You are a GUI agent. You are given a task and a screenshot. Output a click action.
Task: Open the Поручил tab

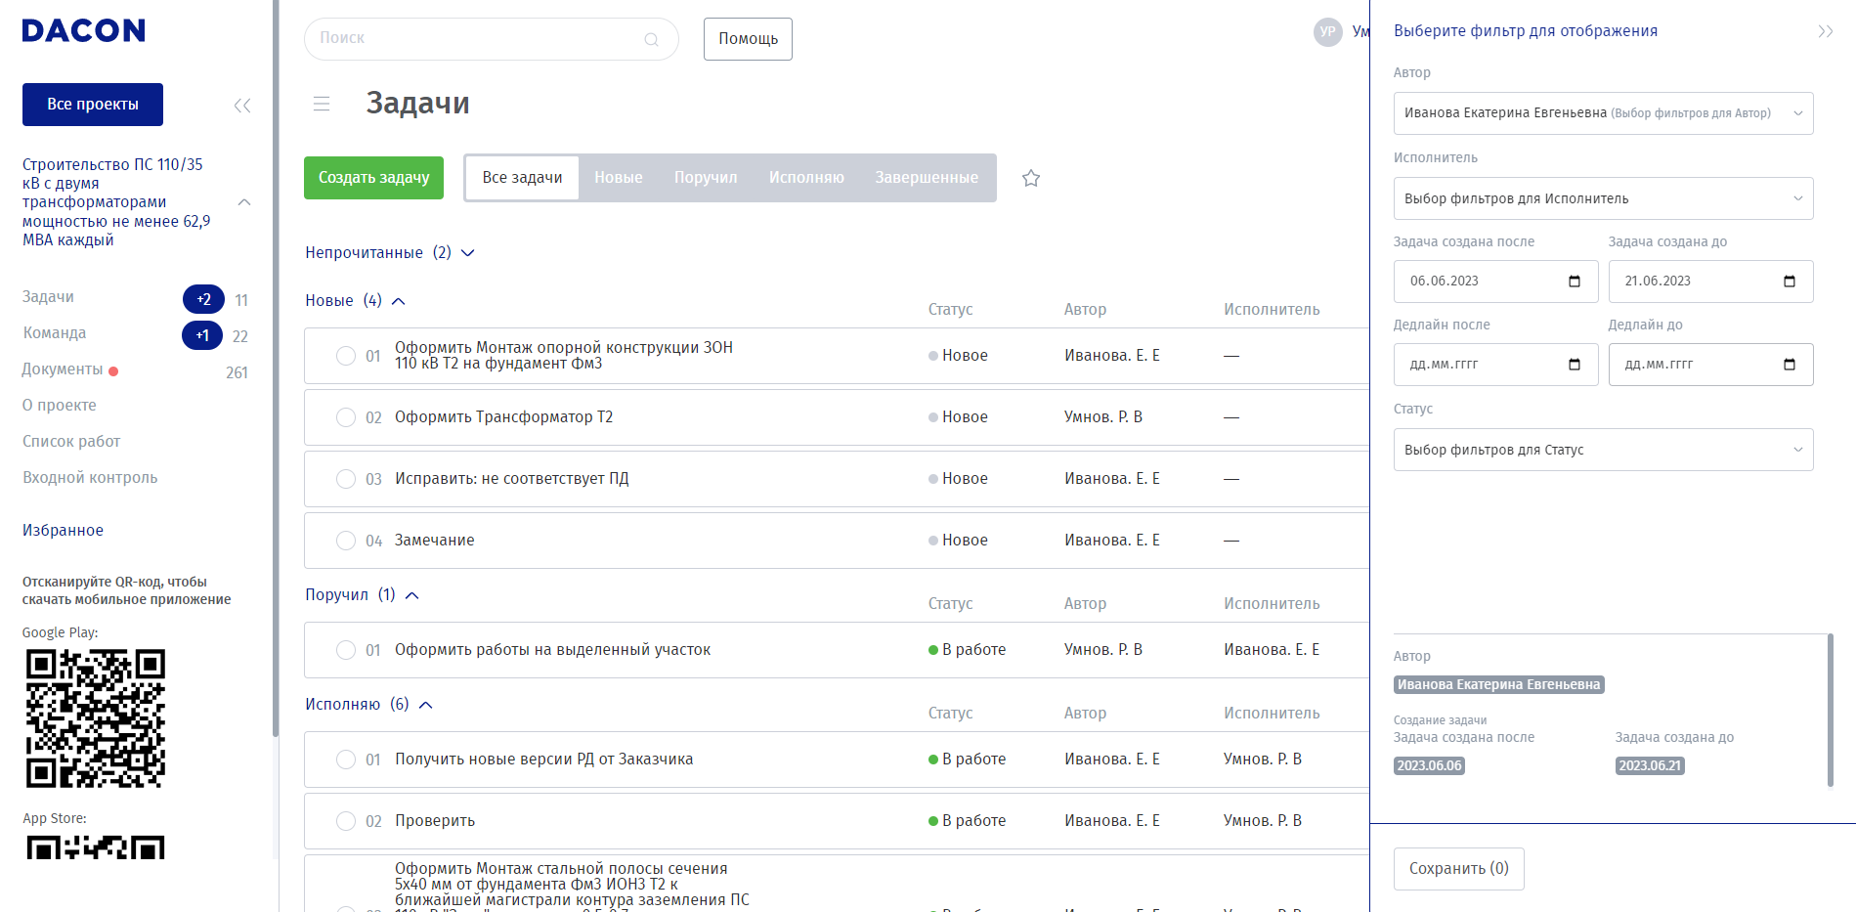tap(705, 178)
